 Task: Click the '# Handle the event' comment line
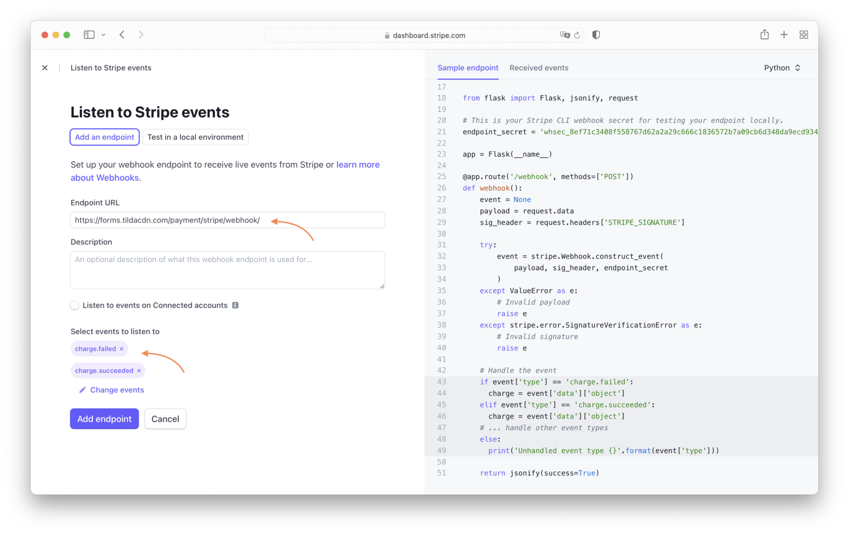[x=518, y=370]
